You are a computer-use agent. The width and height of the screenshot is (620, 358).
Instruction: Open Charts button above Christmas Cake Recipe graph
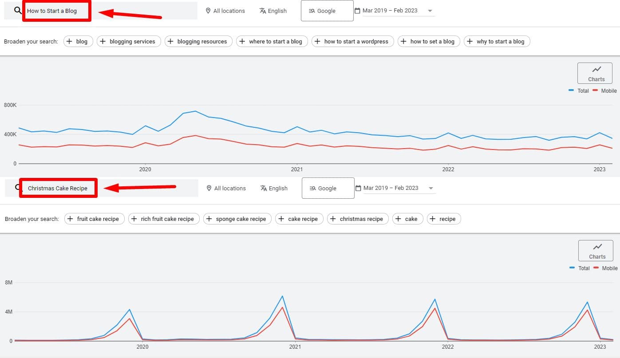pyautogui.click(x=596, y=251)
